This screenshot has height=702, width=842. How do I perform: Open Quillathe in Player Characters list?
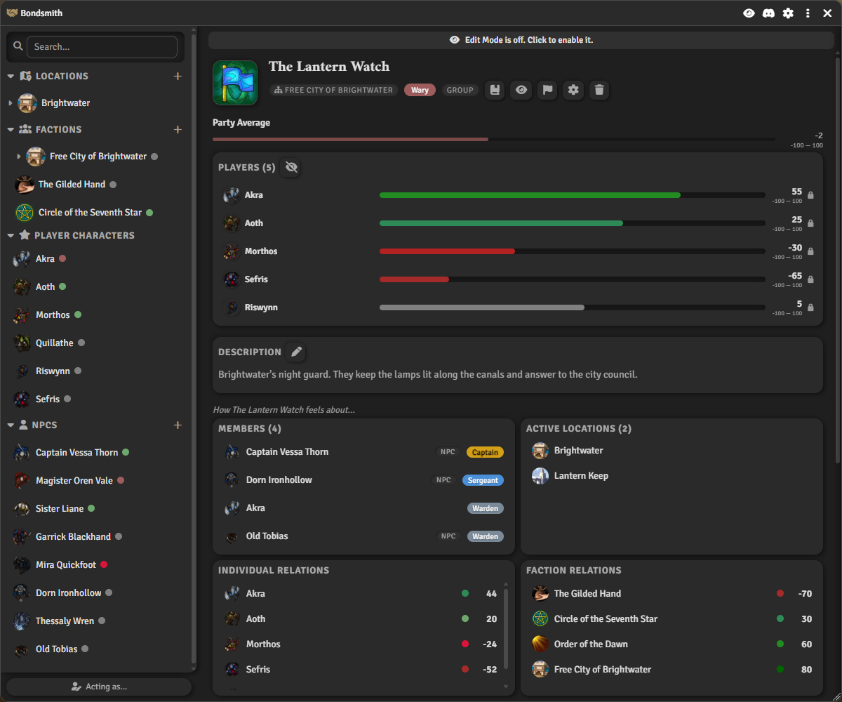pyautogui.click(x=55, y=343)
